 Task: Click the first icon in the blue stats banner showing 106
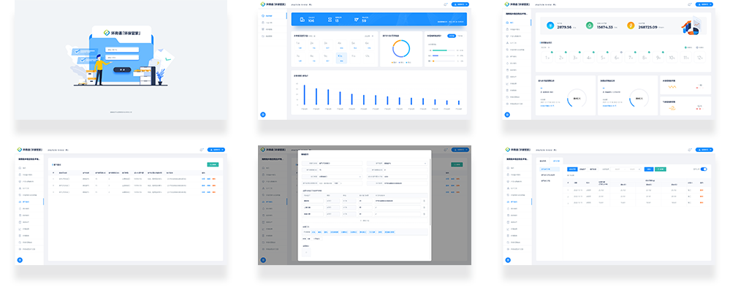tap(303, 20)
